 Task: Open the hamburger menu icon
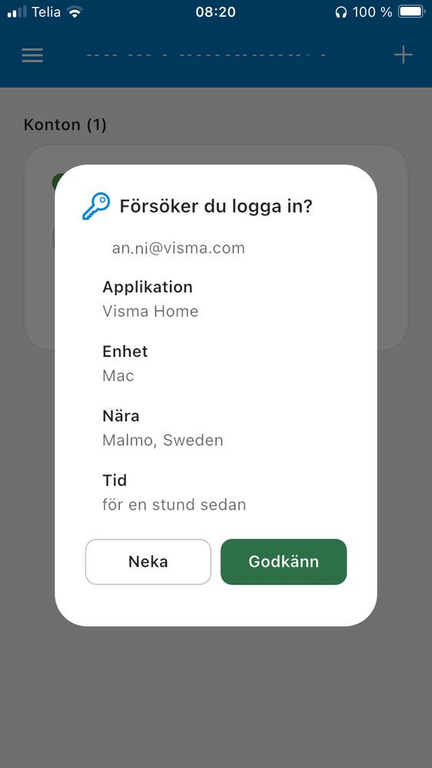click(32, 55)
